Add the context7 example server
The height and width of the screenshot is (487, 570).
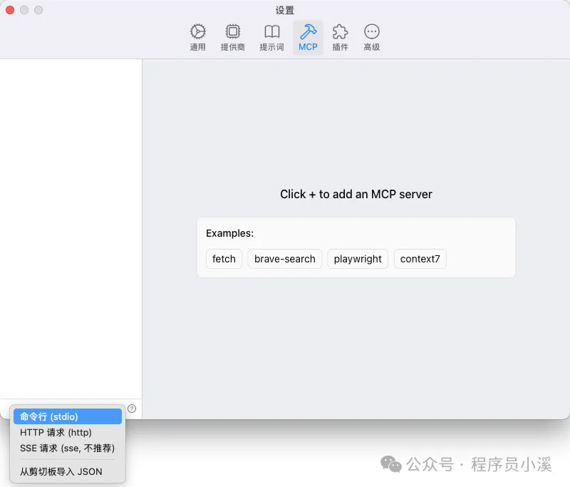420,259
